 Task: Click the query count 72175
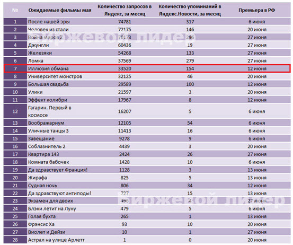pos(125,30)
